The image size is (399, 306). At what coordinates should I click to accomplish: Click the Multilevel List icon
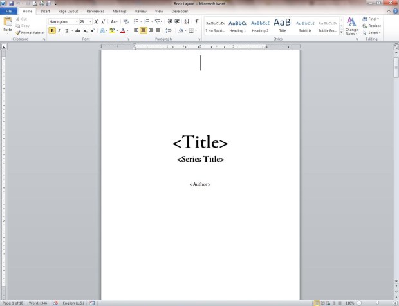point(158,22)
